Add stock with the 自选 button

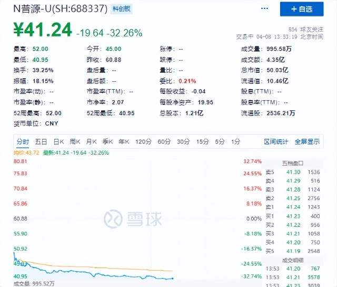[x=302, y=9]
